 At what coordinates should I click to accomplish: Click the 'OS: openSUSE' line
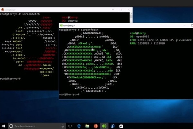click(x=139, y=36)
